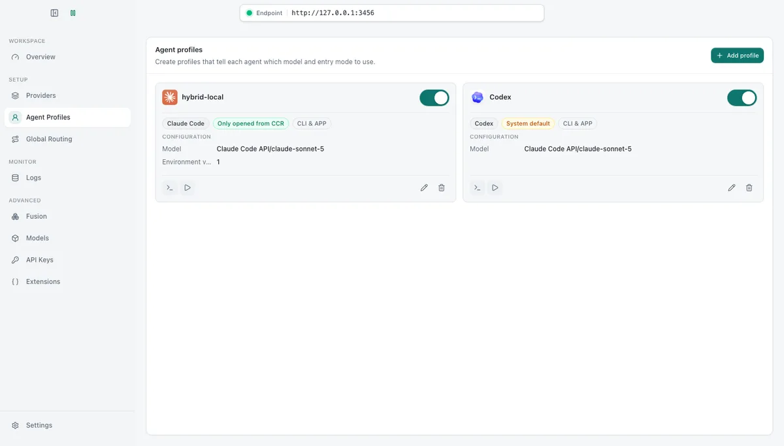Click the Only opened from CCR badge
This screenshot has width=784, height=446.
pos(251,123)
